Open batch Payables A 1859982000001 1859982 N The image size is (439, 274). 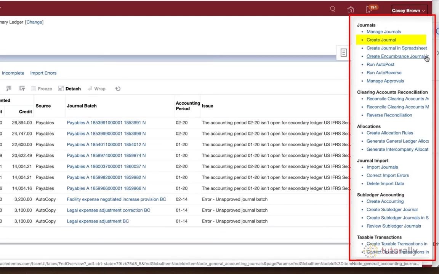tap(106, 177)
